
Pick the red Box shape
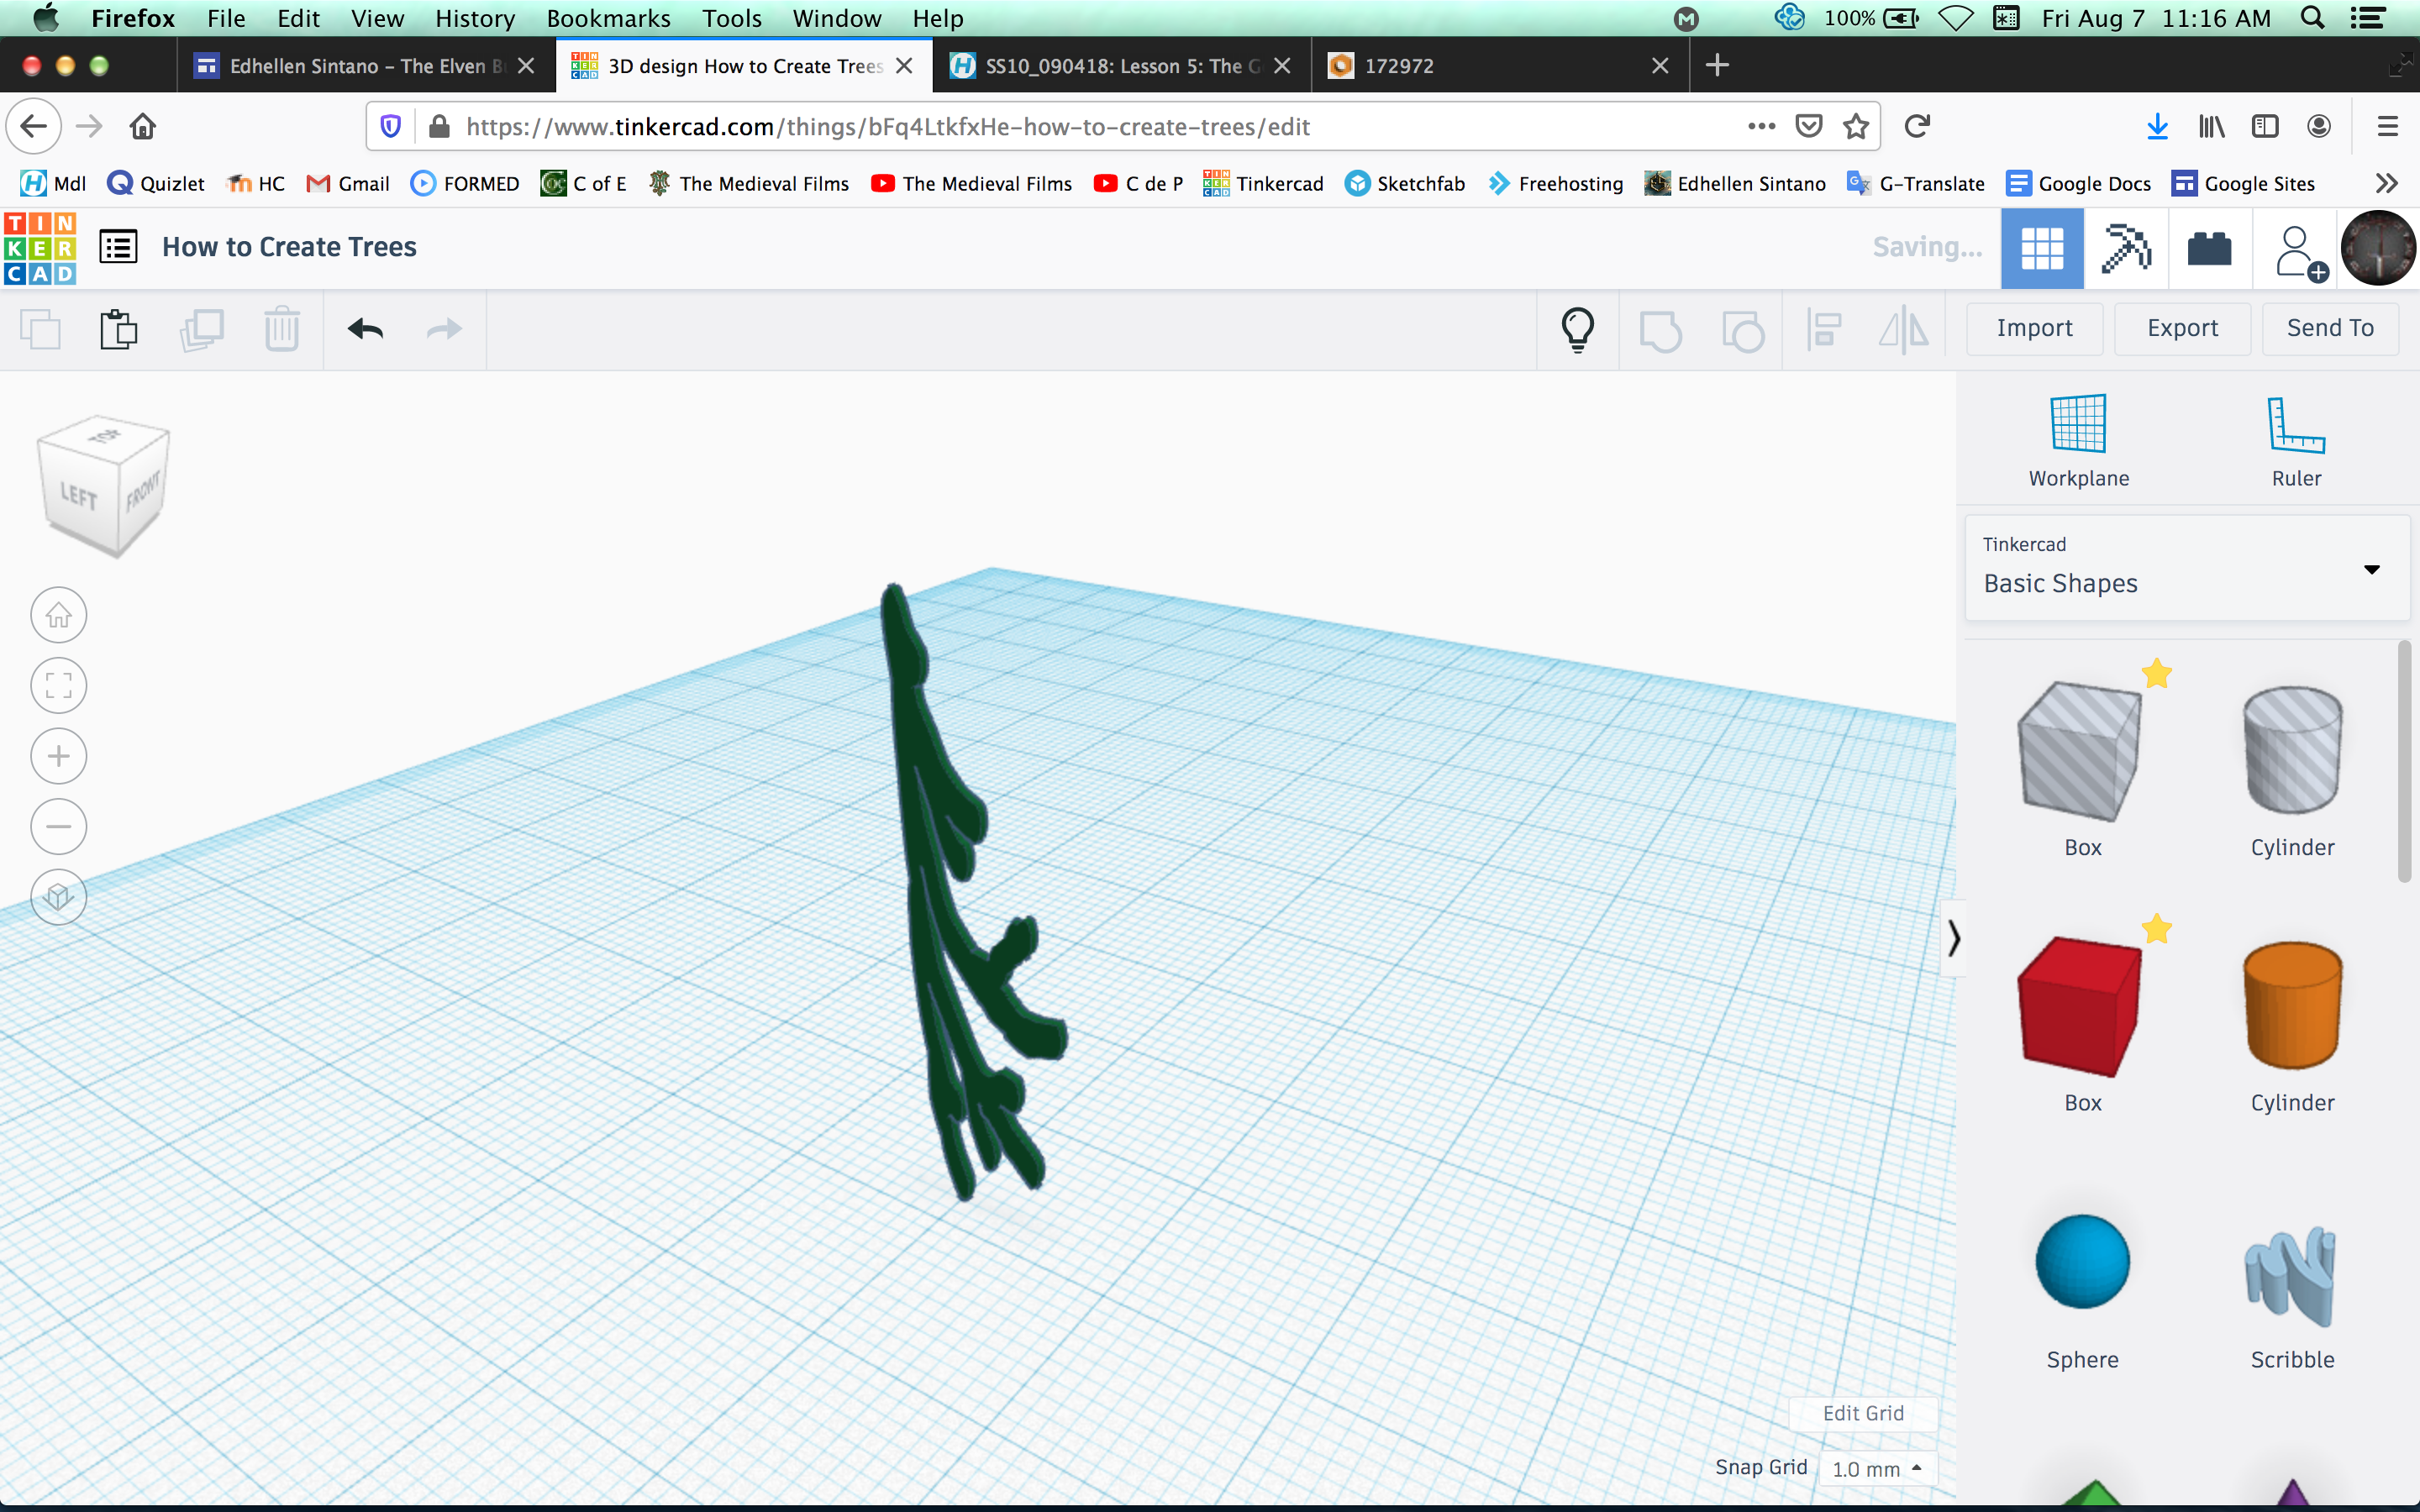(2080, 1007)
